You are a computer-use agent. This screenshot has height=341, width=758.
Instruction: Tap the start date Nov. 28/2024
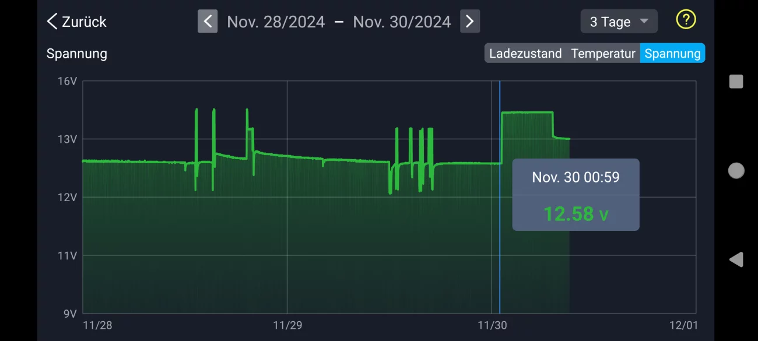coord(276,22)
